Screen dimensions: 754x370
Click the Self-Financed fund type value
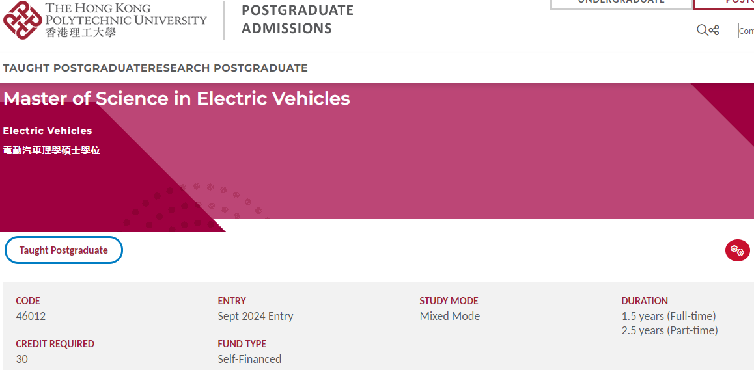(x=249, y=359)
